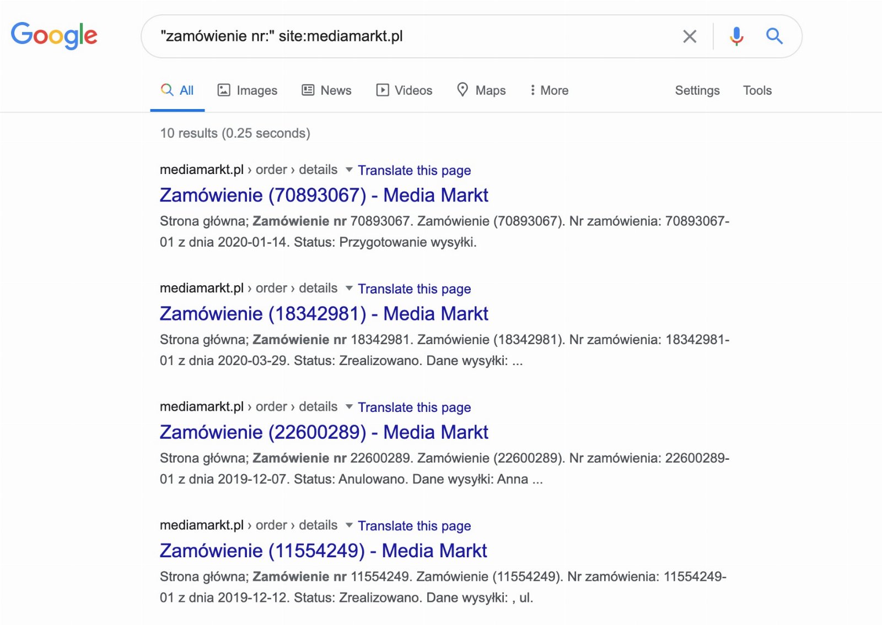Click the News tab newspaper icon
Viewport: 882px width, 625px height.
(x=308, y=90)
